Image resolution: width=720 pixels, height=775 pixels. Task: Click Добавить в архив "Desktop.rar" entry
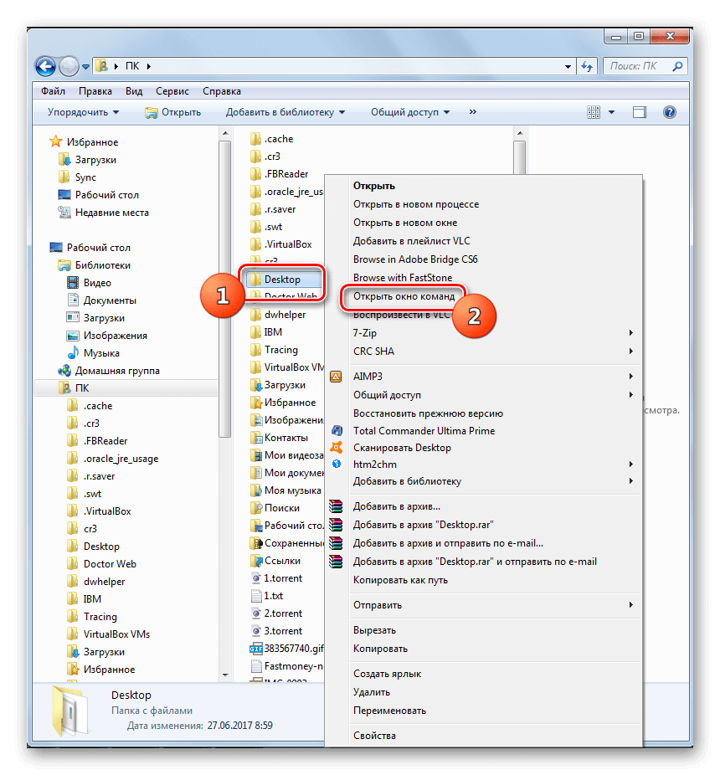(423, 525)
